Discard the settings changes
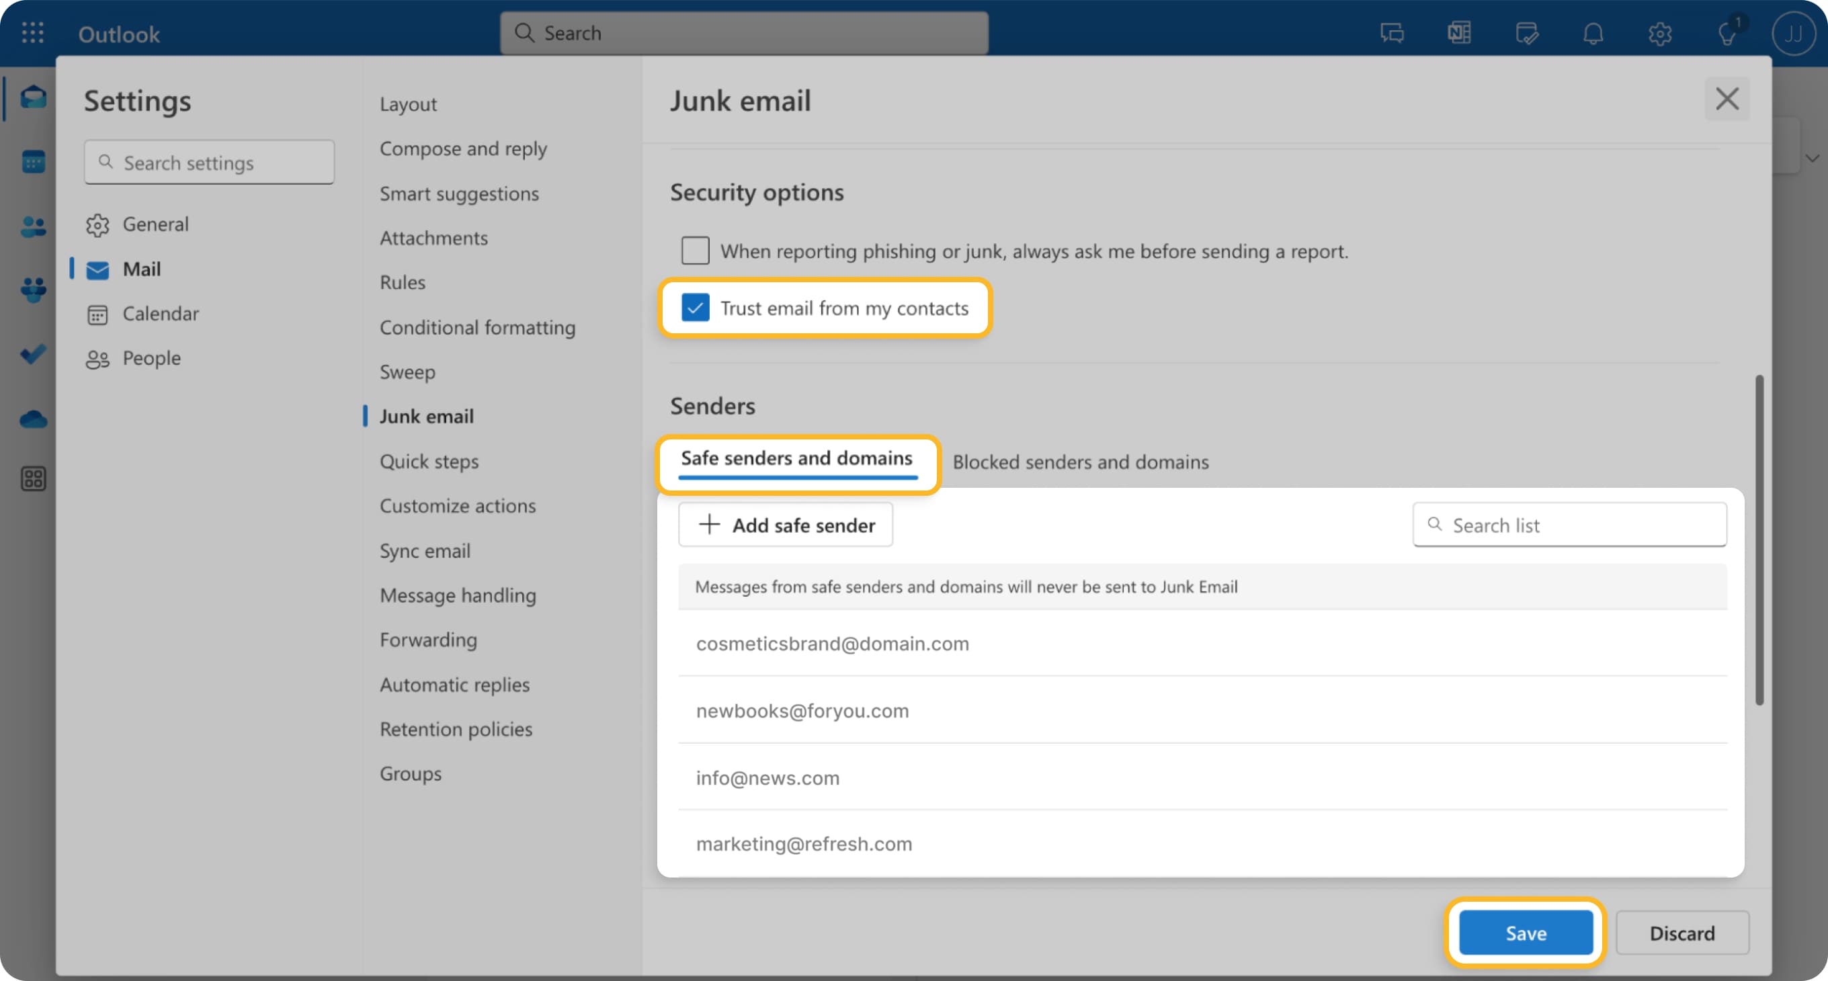Image resolution: width=1828 pixels, height=981 pixels. (1681, 933)
